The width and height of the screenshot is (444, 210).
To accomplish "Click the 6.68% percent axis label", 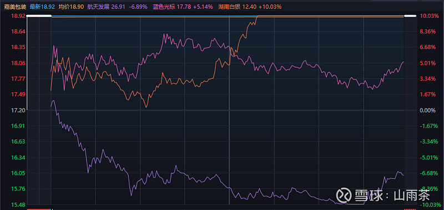I will (x=427, y=47).
